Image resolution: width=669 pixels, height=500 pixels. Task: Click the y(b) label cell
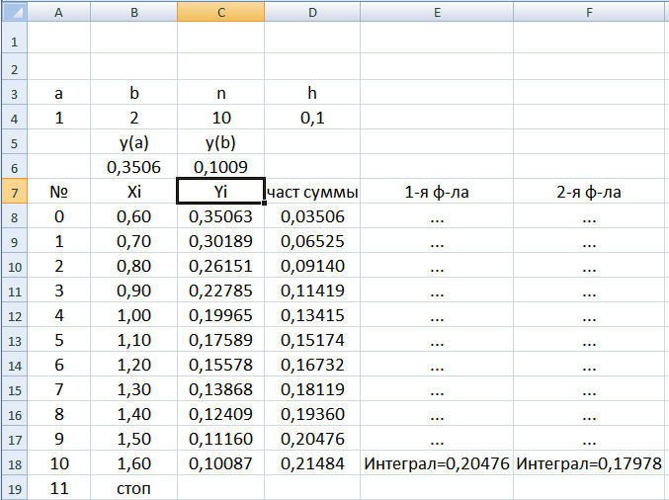pos(221,142)
